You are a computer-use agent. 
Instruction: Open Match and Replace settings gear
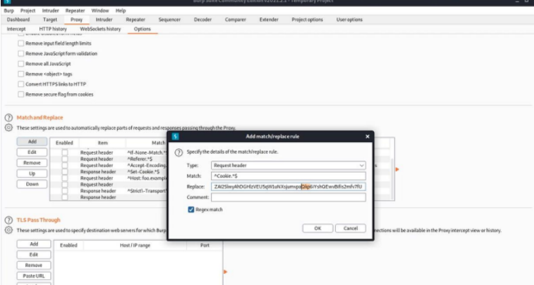[8, 128]
